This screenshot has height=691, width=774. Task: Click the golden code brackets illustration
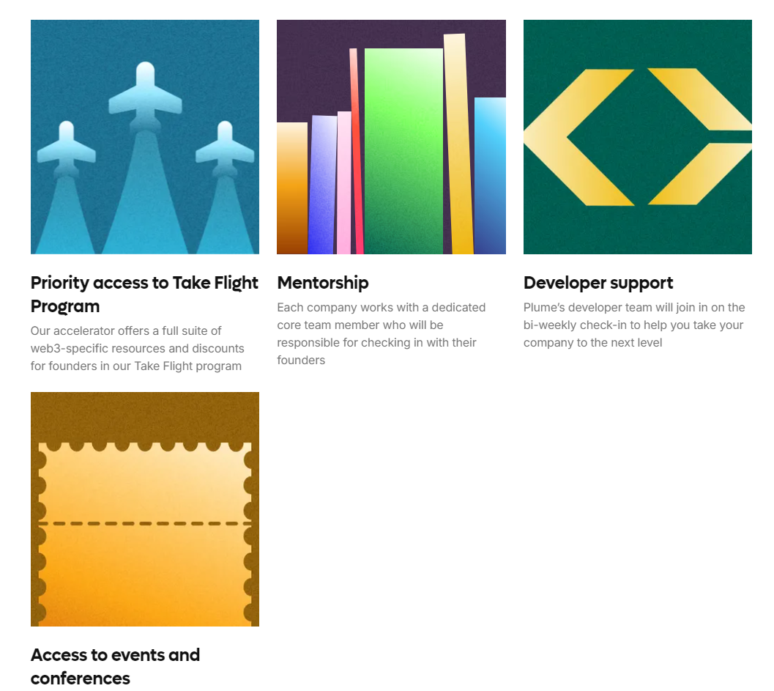[x=637, y=137]
